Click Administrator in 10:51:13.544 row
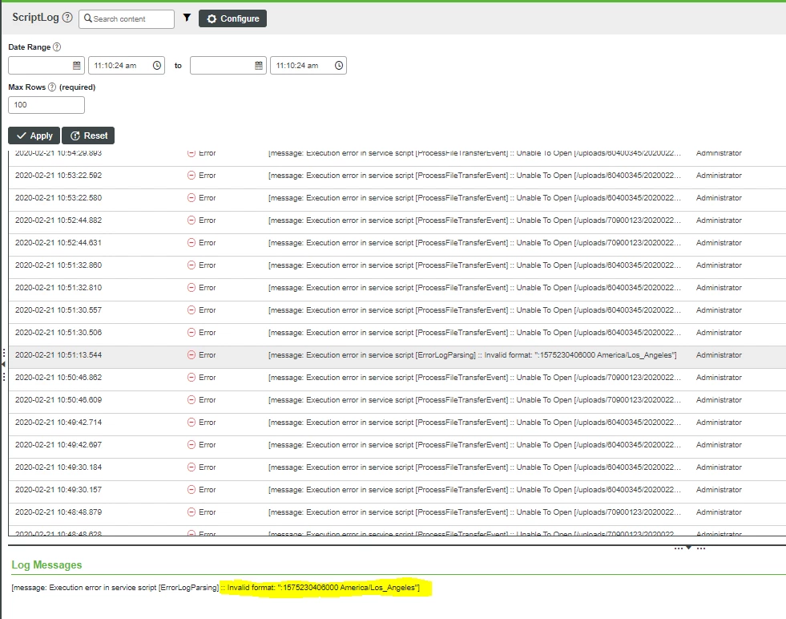786x619 pixels. (719, 355)
